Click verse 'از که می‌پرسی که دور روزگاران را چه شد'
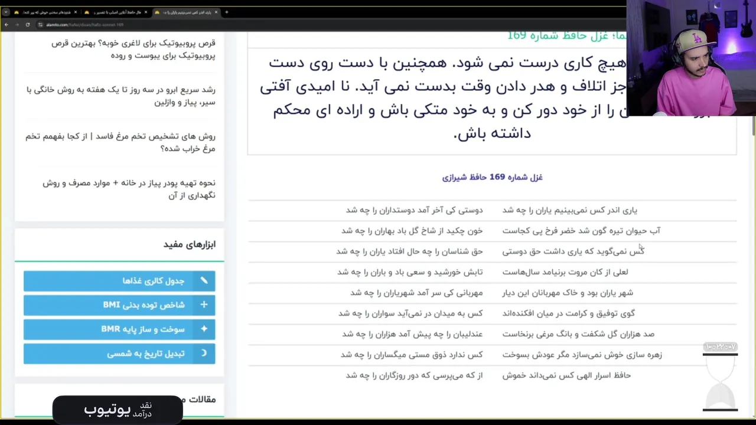The height and width of the screenshot is (425, 756). point(414,375)
